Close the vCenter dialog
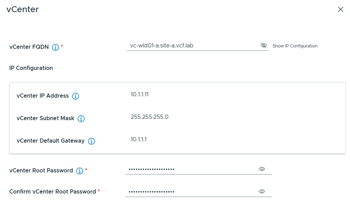350x215 pixels. 341,10
